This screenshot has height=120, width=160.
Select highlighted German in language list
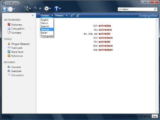click(x=47, y=29)
